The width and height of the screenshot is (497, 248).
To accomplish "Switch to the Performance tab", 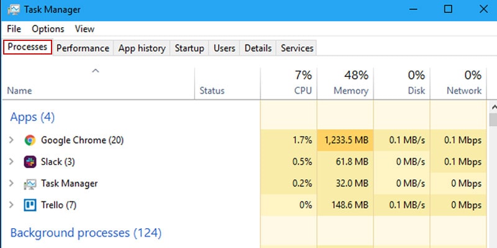I will (83, 48).
